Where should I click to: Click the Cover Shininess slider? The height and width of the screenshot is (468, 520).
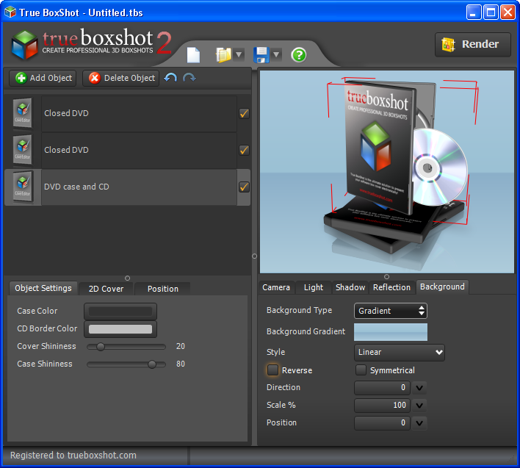126,346
